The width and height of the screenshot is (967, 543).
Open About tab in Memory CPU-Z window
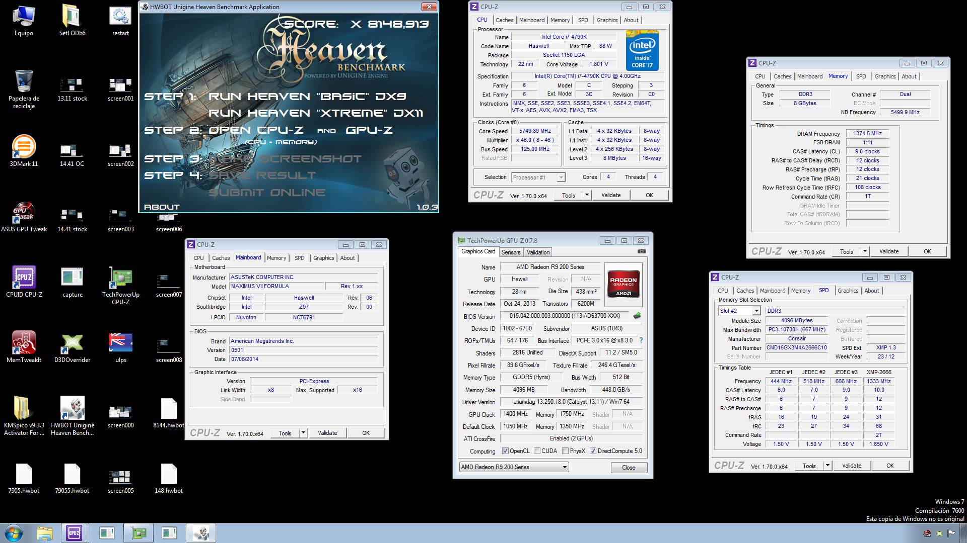click(x=909, y=76)
